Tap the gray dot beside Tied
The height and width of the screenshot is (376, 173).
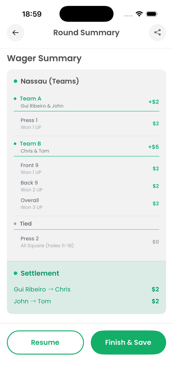click(x=15, y=224)
